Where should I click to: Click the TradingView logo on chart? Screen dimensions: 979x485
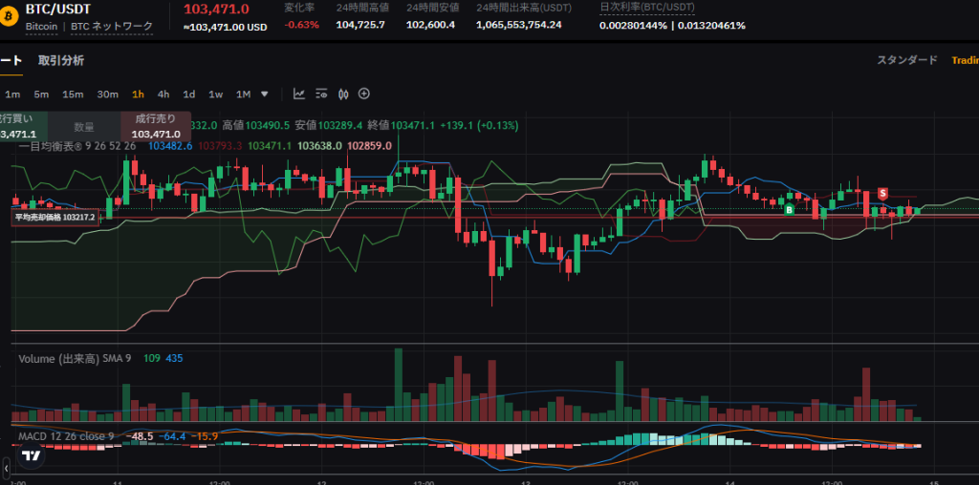pyautogui.click(x=31, y=455)
